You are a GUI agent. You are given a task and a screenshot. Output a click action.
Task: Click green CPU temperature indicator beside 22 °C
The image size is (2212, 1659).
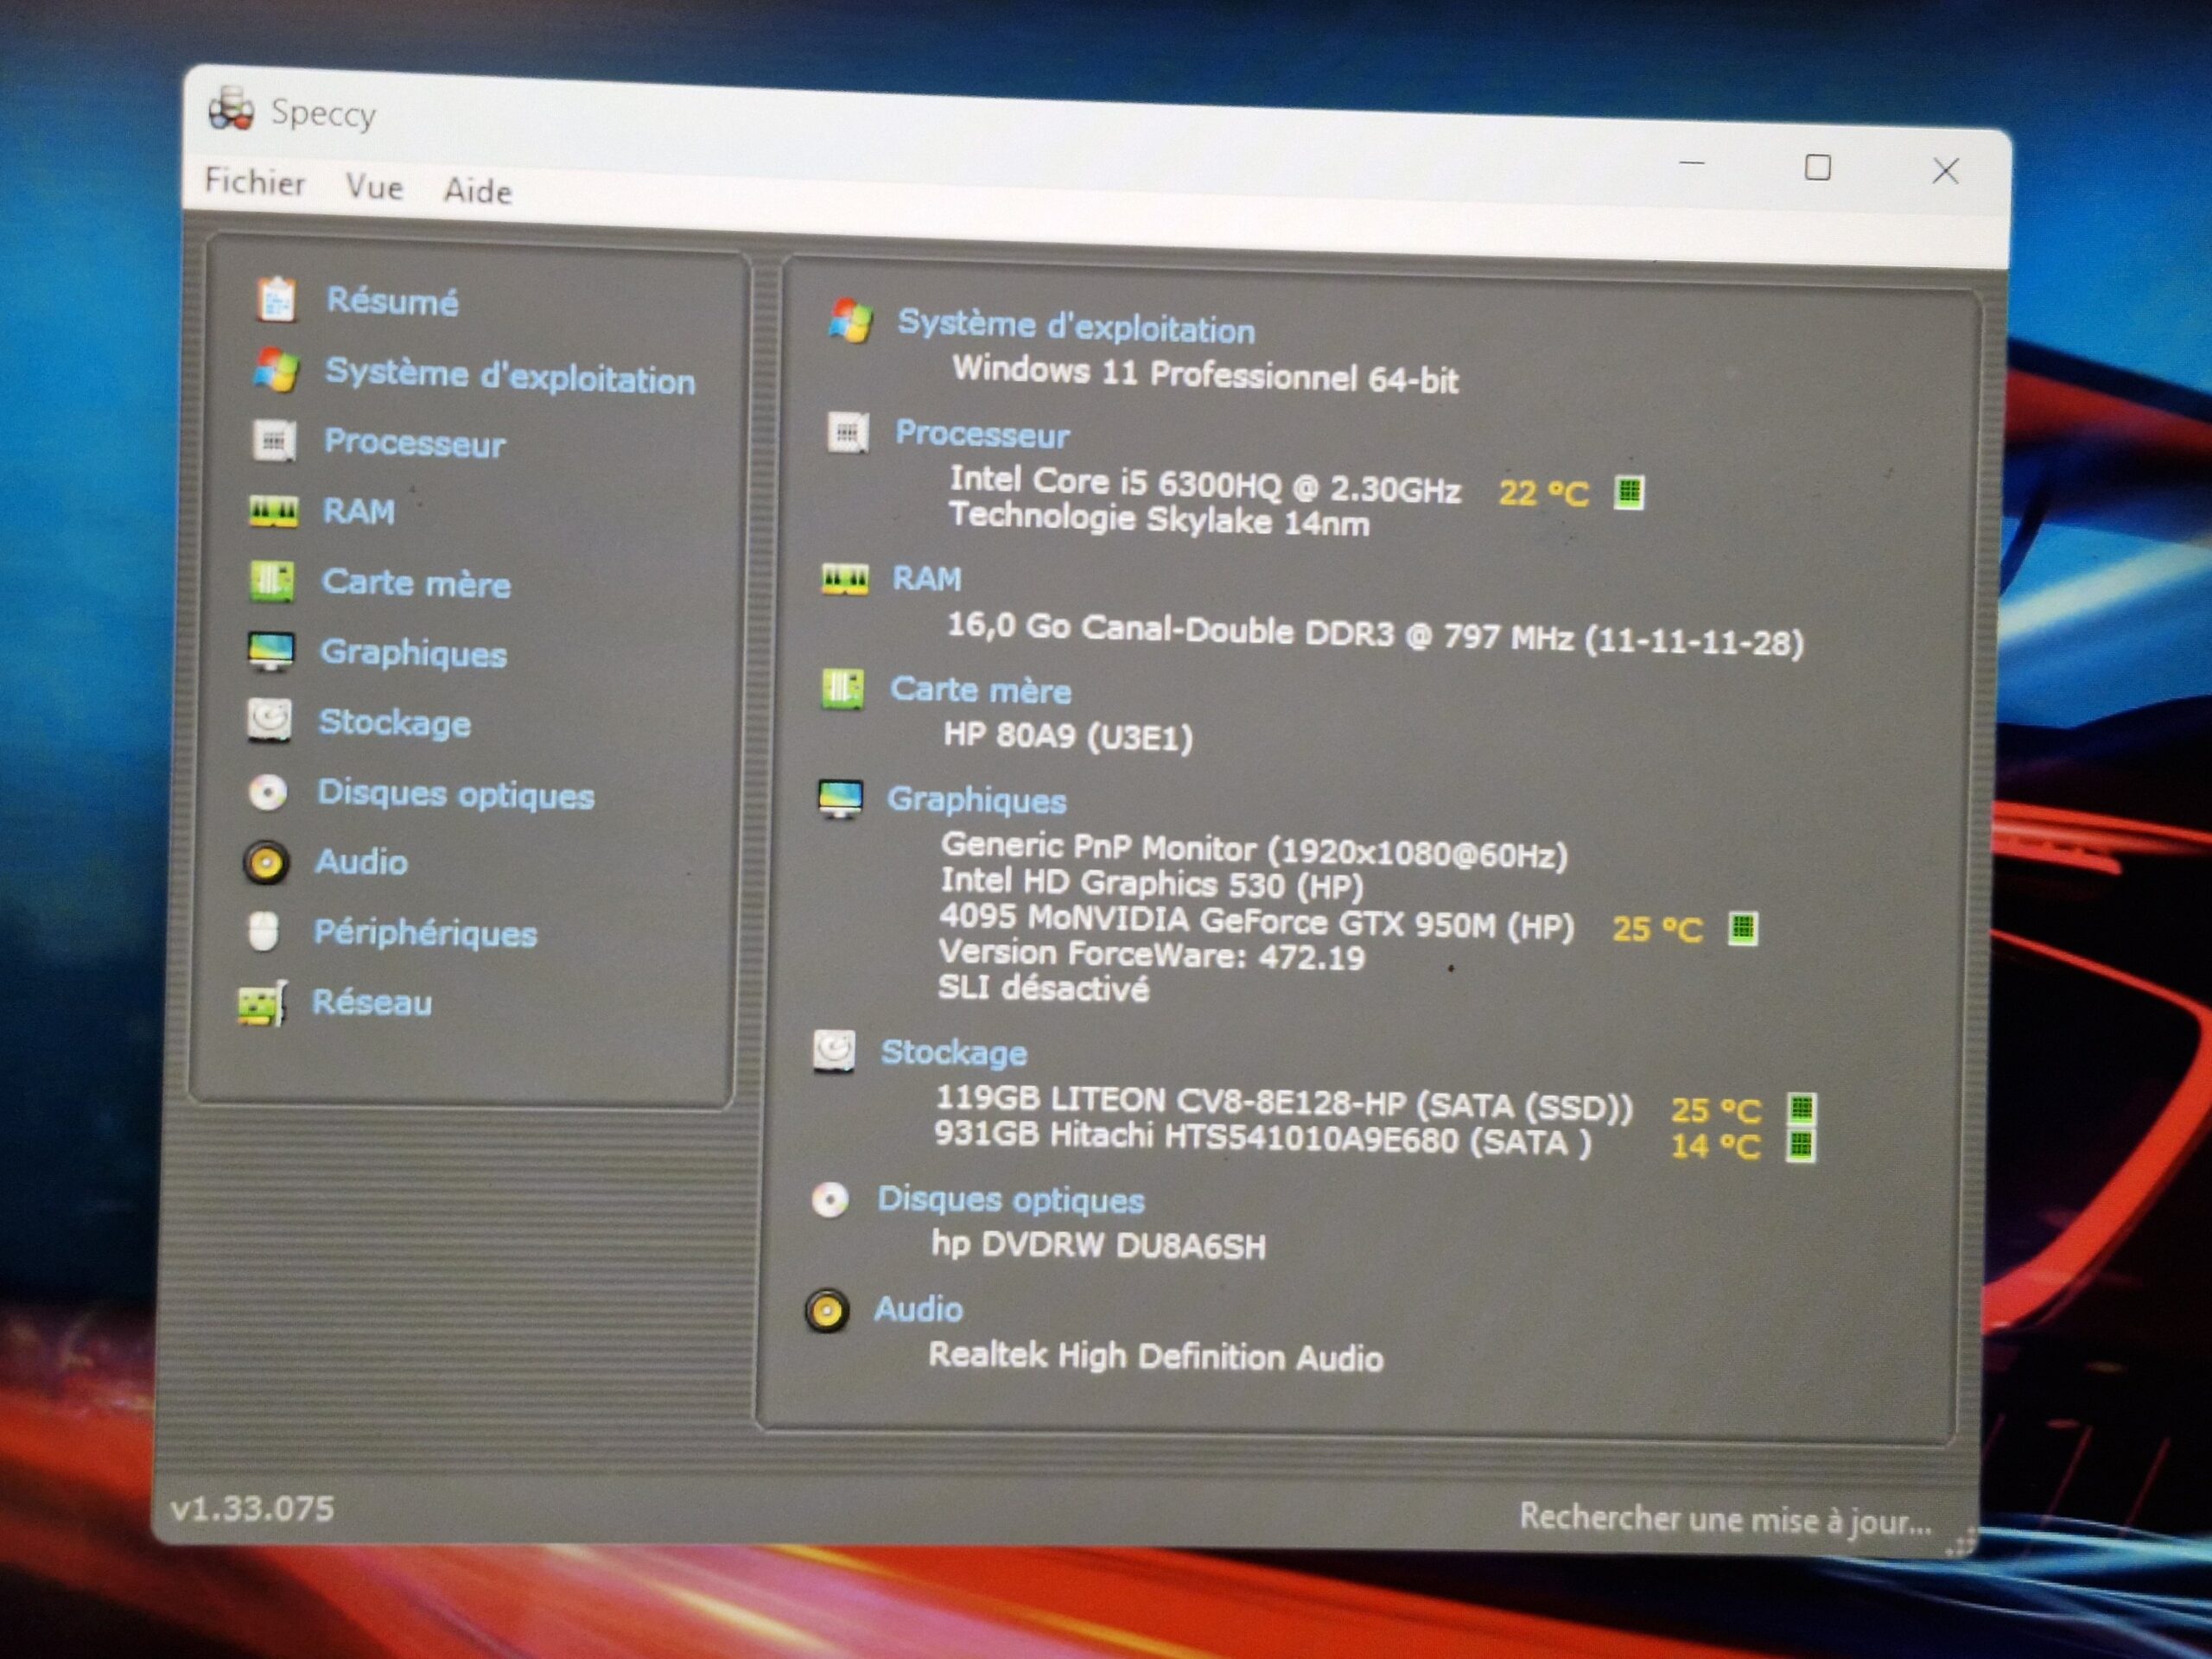point(1629,492)
